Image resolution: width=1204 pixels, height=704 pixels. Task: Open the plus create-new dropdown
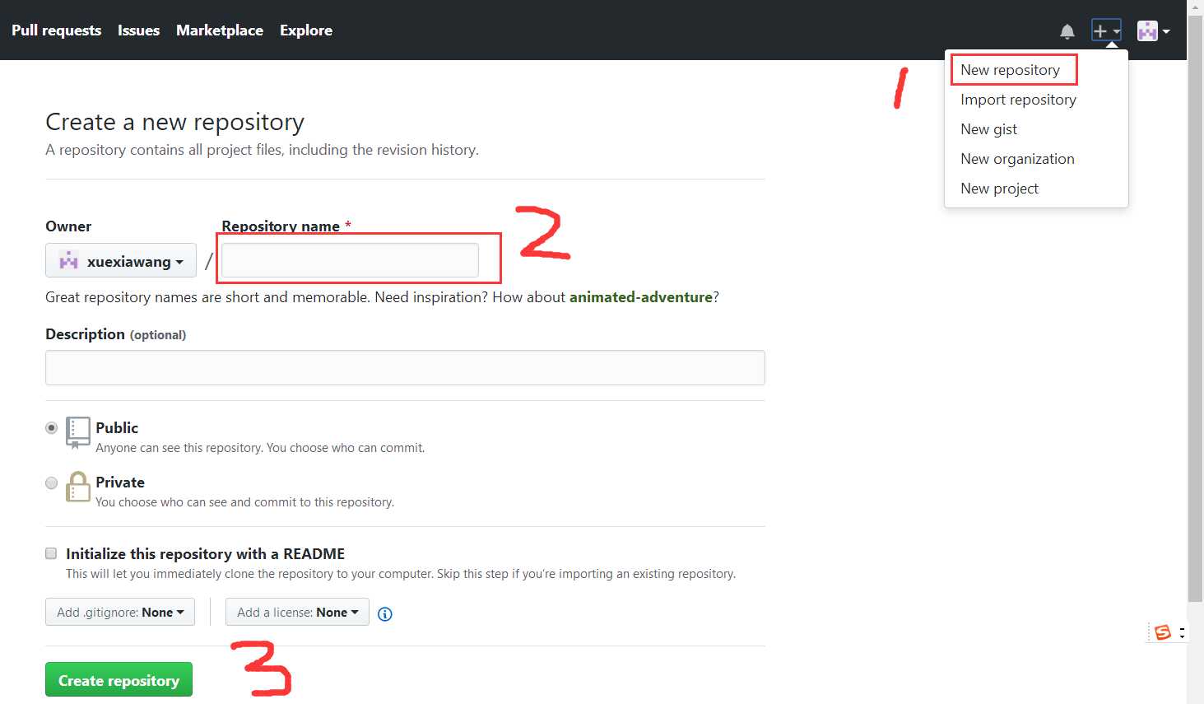[1106, 31]
